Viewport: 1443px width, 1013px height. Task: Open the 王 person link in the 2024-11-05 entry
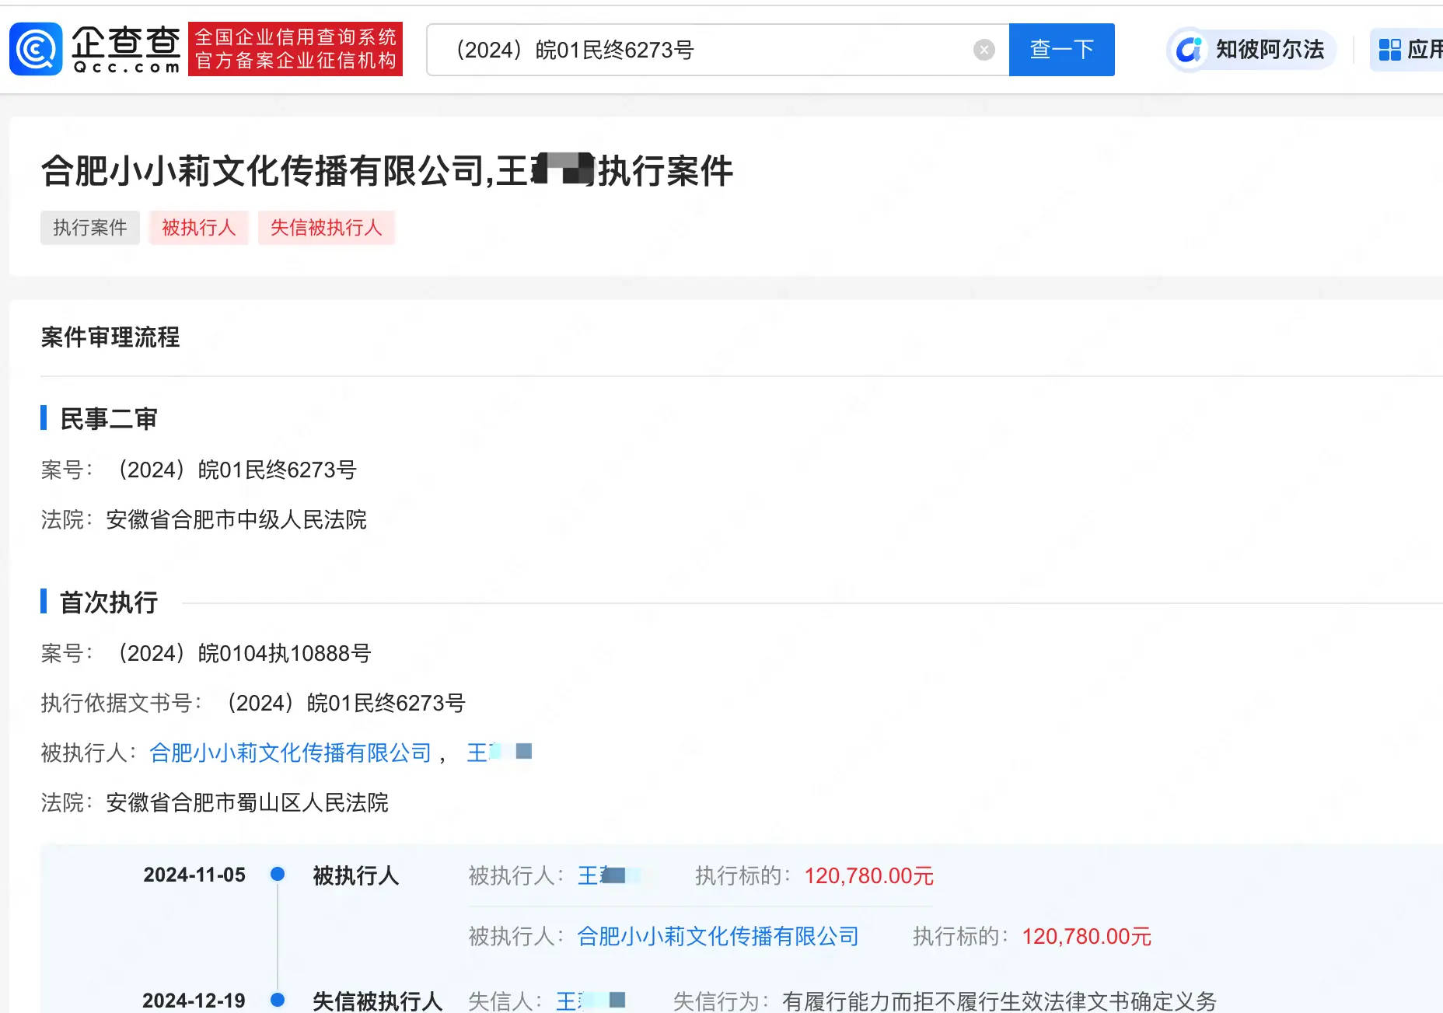(609, 876)
